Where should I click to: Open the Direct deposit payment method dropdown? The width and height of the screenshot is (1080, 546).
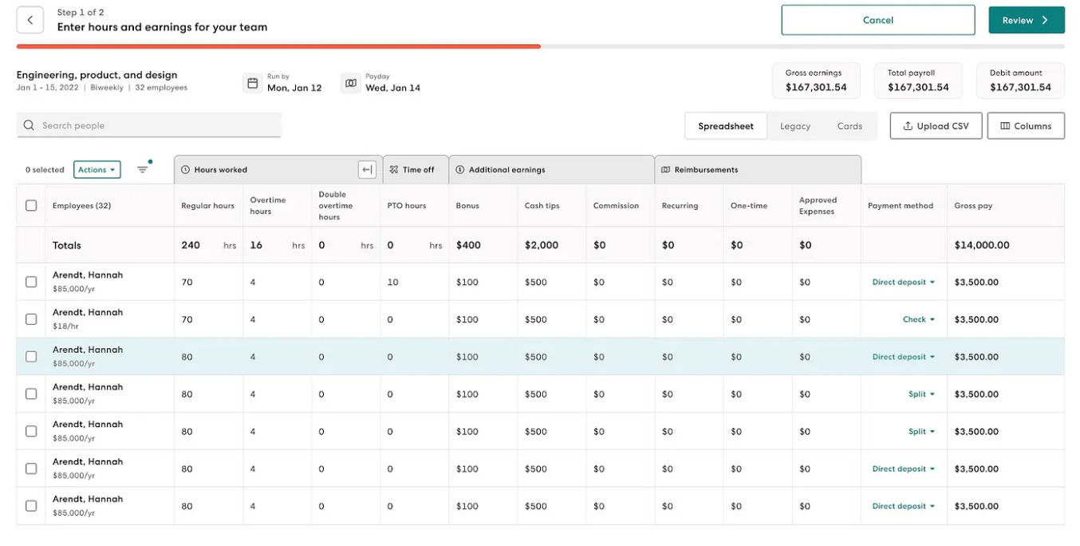click(902, 282)
